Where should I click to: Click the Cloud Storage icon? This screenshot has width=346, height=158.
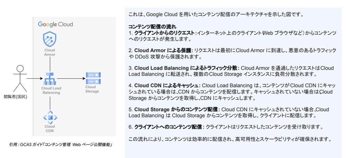[93, 78]
